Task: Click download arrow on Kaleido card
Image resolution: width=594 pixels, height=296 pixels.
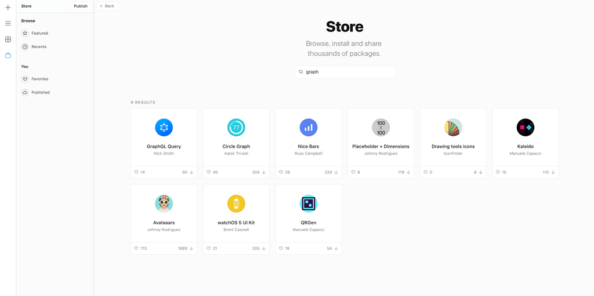Action: (553, 172)
